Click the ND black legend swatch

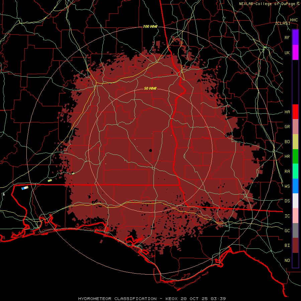[x=295, y=260]
